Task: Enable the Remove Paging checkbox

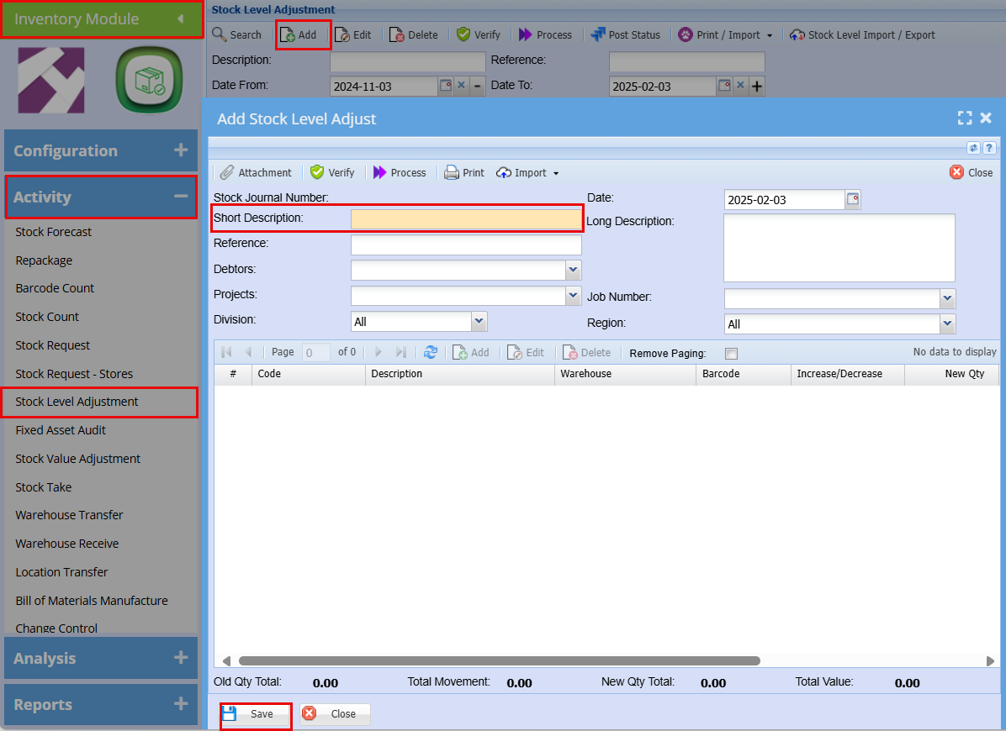Action: pyautogui.click(x=731, y=354)
